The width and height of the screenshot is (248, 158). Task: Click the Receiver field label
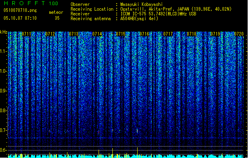[80, 14]
